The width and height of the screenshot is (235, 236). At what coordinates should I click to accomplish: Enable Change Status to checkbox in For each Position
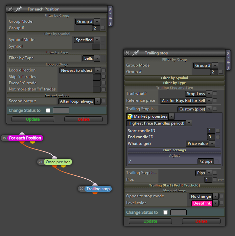[48, 110]
